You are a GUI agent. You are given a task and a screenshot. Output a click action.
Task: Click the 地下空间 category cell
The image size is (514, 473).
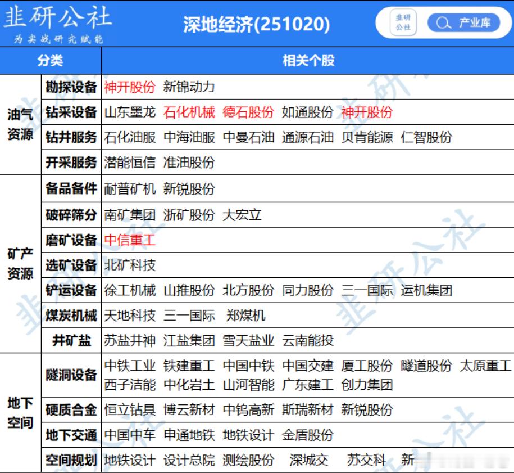tap(20, 413)
